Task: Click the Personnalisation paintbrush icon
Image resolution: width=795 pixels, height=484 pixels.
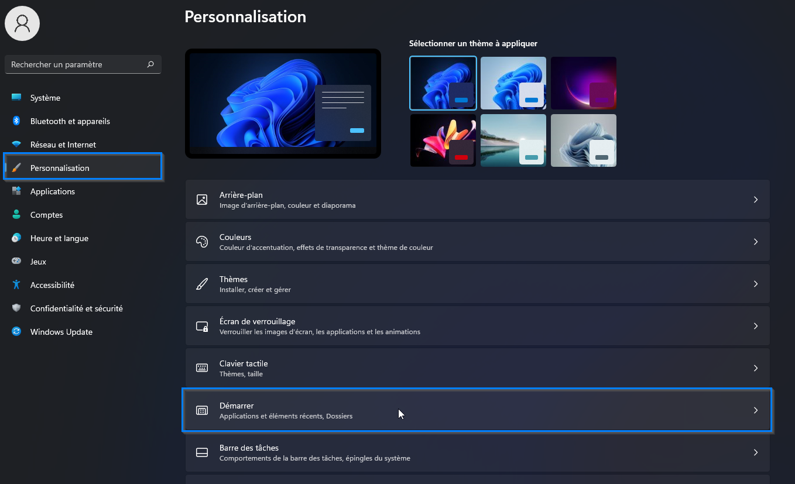Action: (x=16, y=168)
